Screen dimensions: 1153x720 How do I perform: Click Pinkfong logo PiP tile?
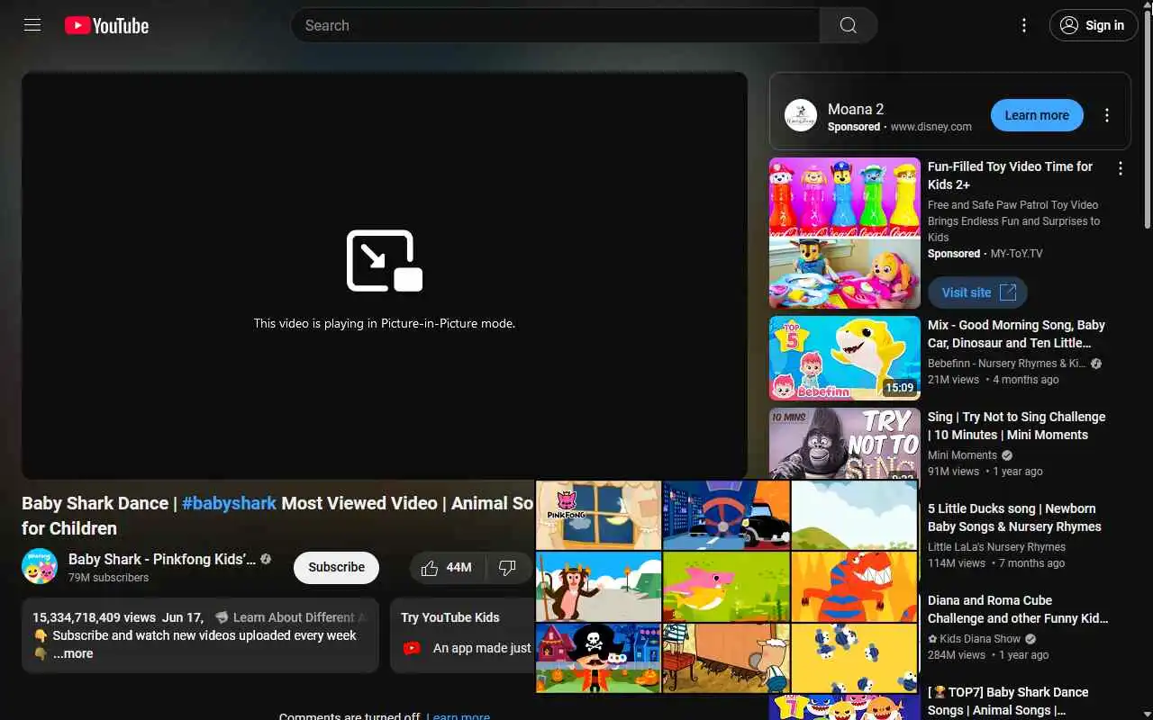click(599, 515)
